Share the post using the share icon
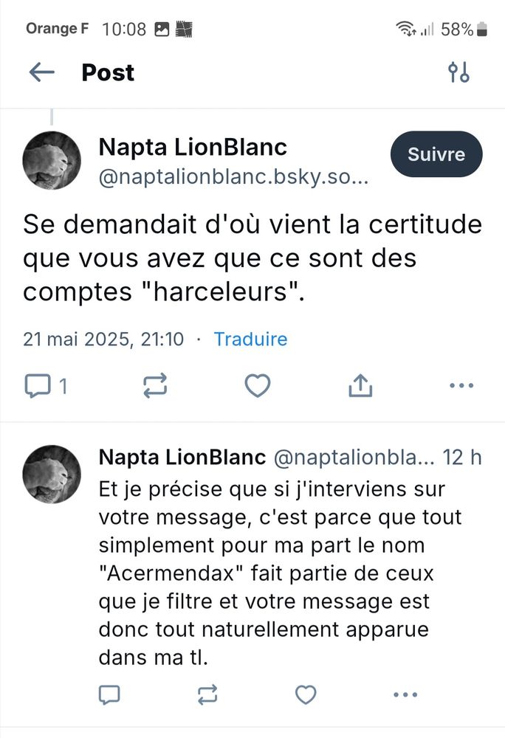The image size is (505, 738). [x=360, y=385]
